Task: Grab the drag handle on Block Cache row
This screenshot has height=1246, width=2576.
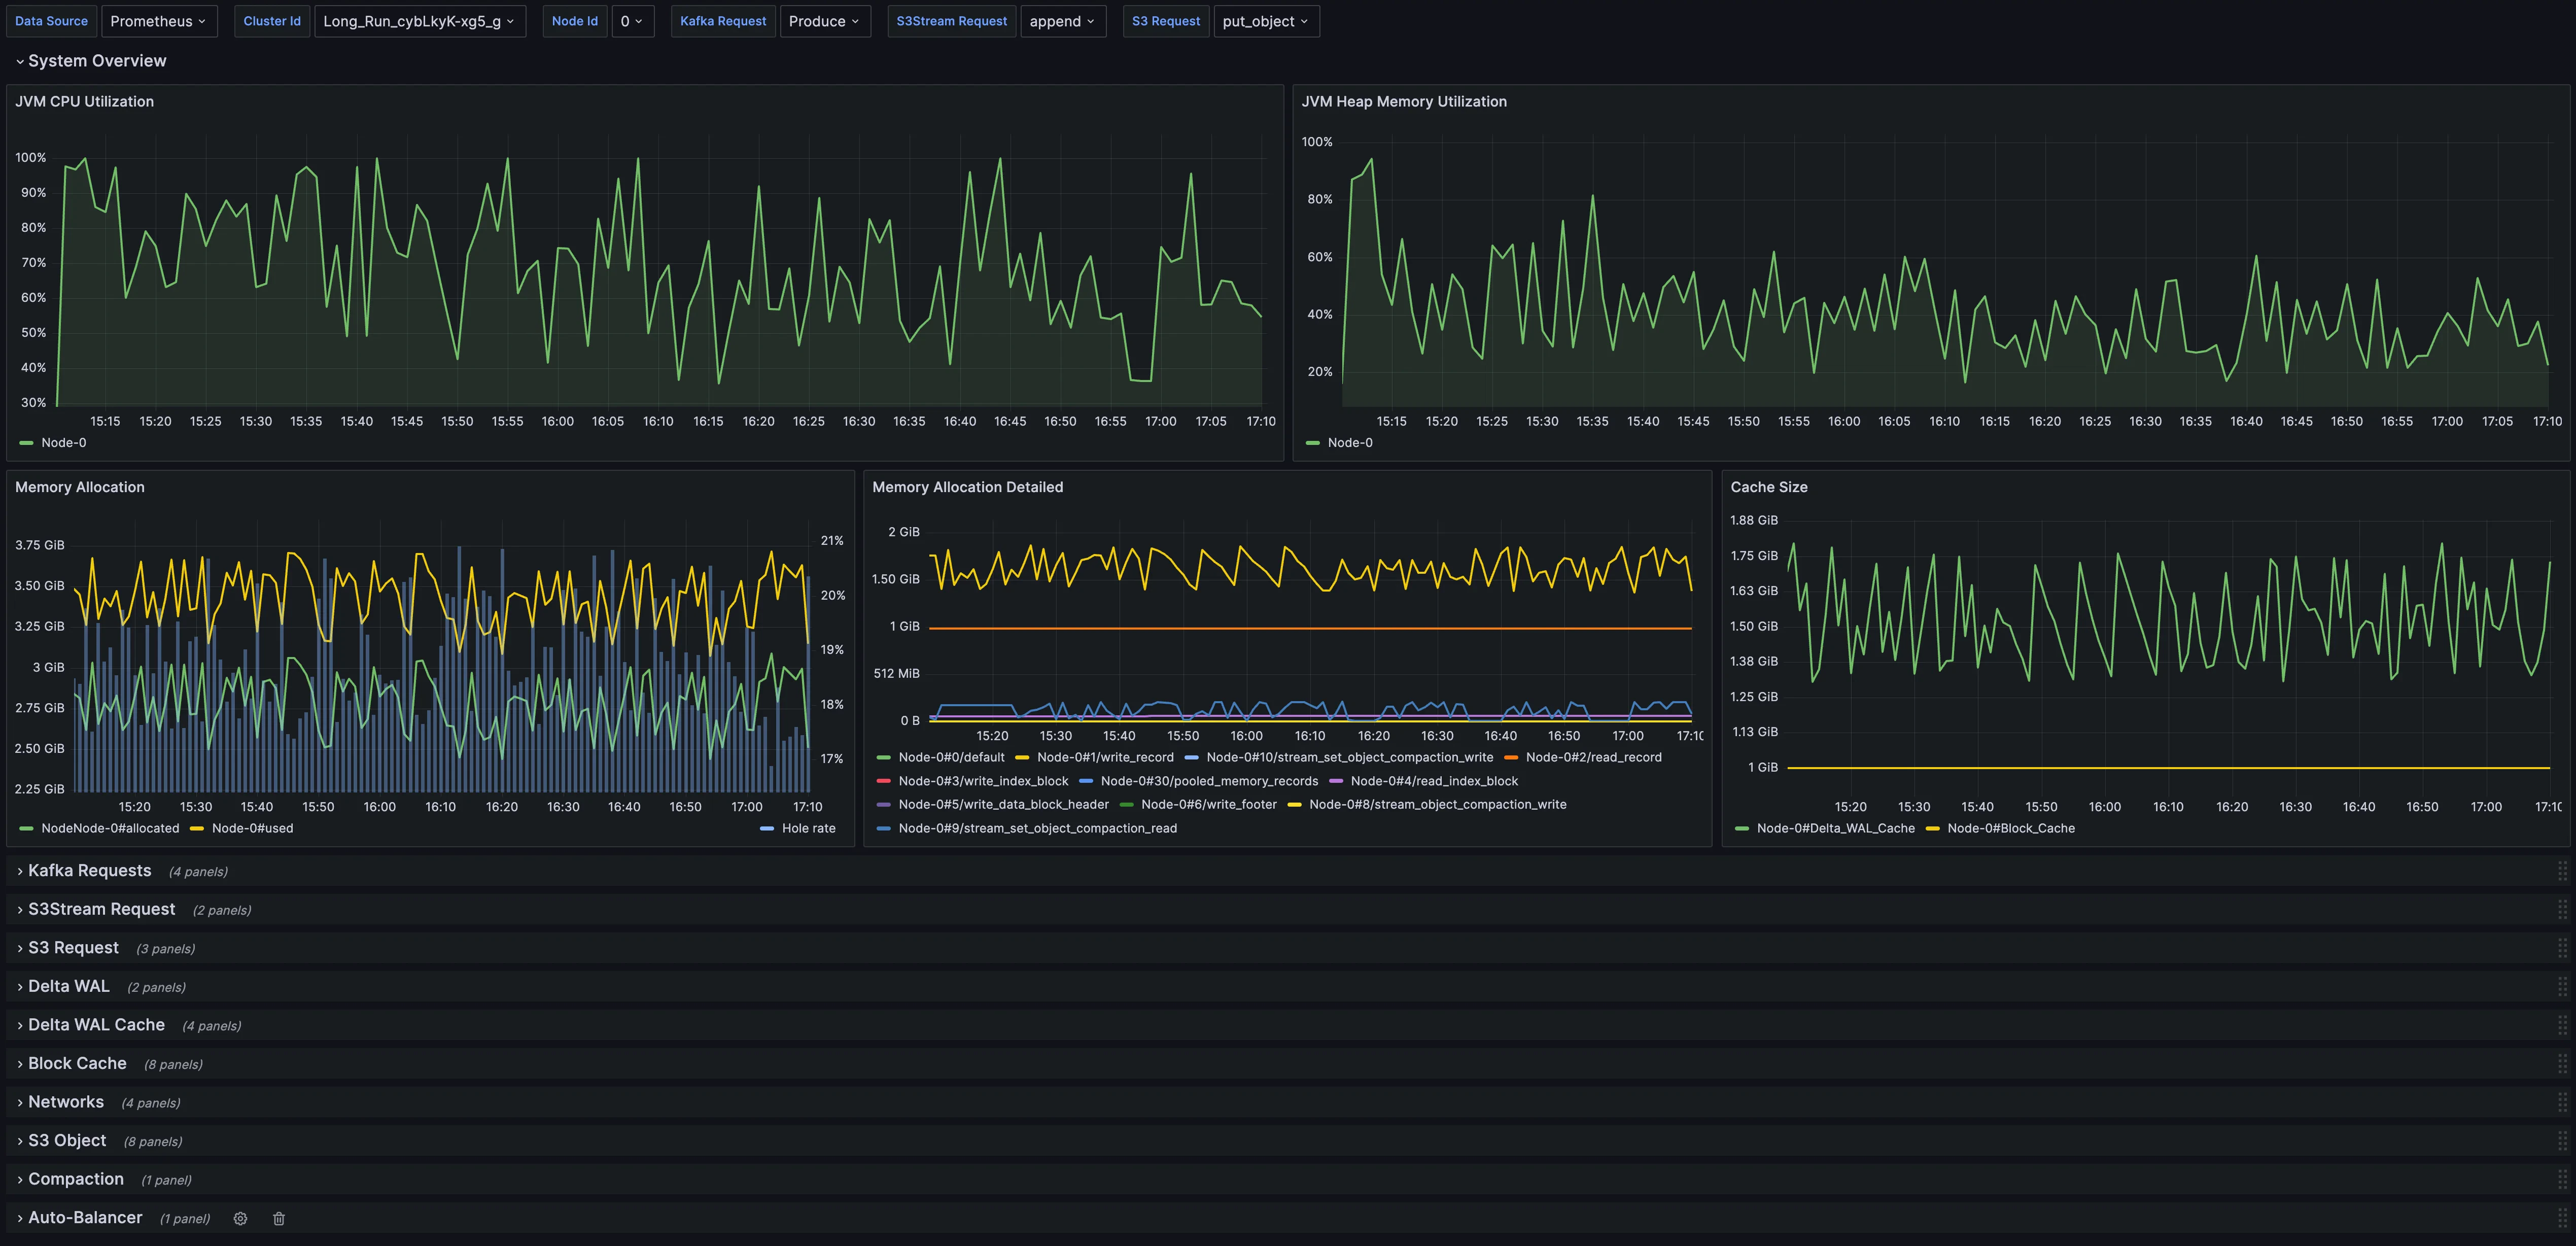Action: click(x=2562, y=1064)
